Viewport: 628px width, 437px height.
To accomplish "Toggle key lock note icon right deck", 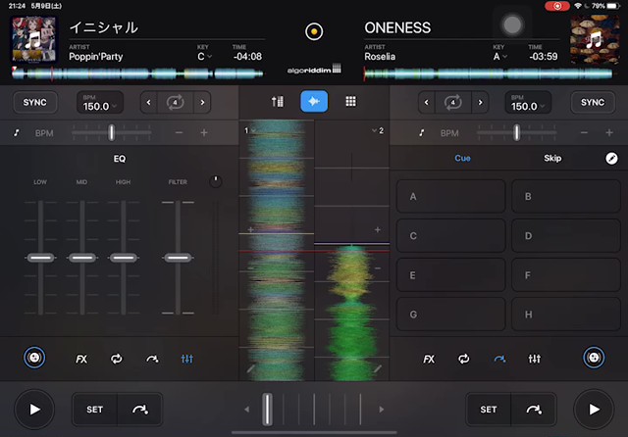I will click(421, 132).
